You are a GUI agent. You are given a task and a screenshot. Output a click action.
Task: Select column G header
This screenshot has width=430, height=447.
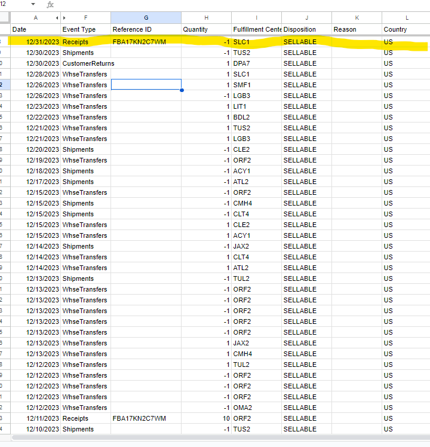coord(146,18)
